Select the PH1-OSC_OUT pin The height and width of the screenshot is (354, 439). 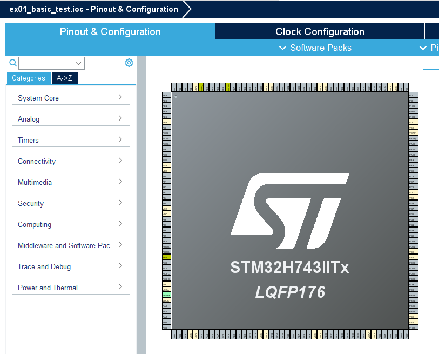coord(166,252)
